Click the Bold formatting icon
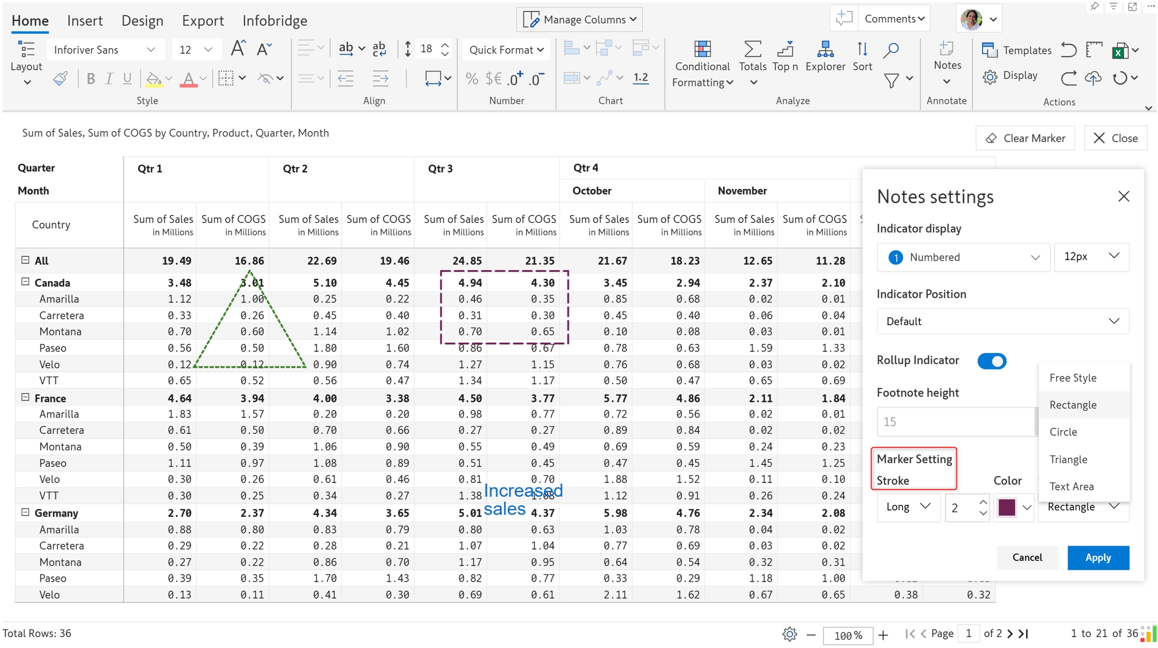1158x648 pixels. click(x=90, y=79)
